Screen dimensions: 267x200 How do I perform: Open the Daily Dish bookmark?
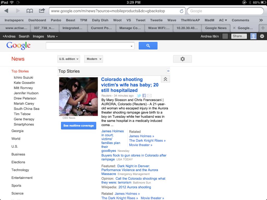100,20
